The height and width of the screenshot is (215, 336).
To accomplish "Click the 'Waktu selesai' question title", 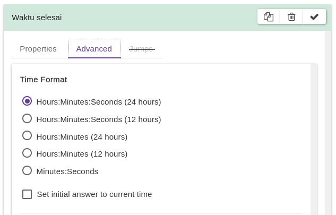I will (x=37, y=18).
